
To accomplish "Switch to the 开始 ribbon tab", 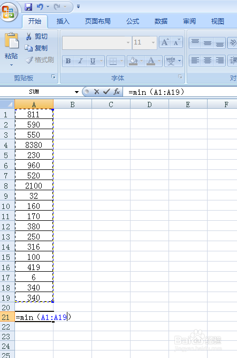I will pyautogui.click(x=35, y=21).
